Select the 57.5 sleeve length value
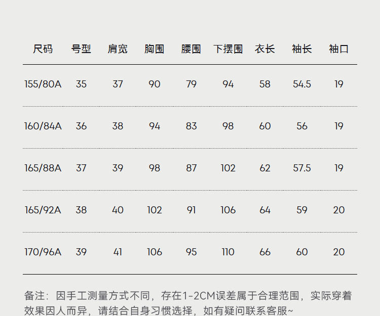 click(x=302, y=168)
